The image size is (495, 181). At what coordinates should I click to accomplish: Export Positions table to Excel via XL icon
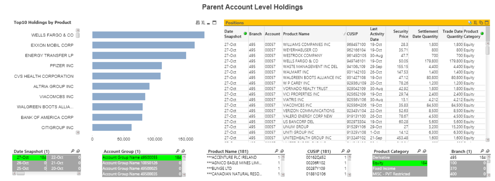pyautogui.click(x=475, y=23)
